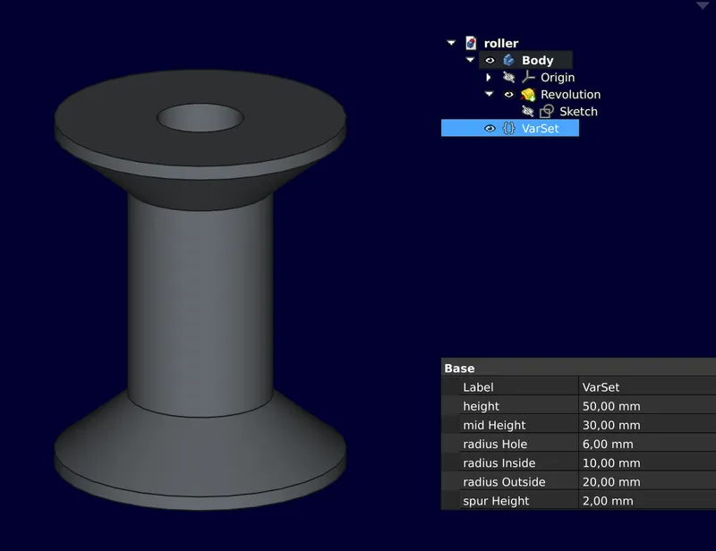Click the mid Height property name
Screen dimensions: 716x551
(494, 425)
